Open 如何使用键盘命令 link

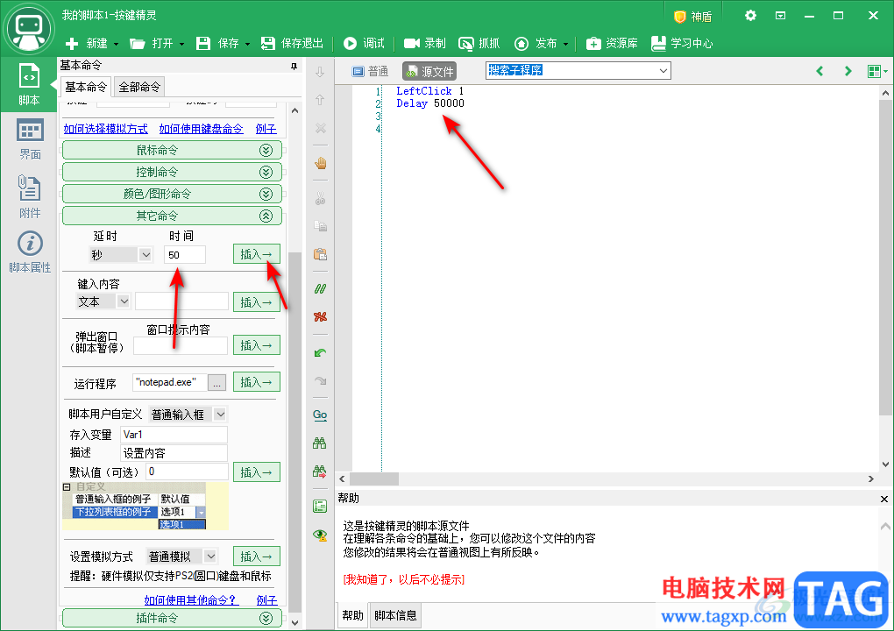tap(202, 129)
